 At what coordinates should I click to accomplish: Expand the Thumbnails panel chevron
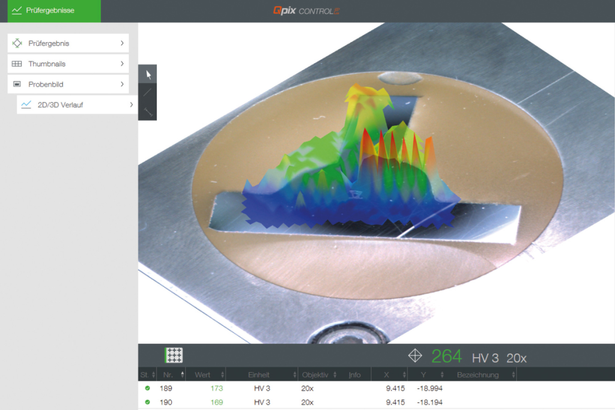(x=121, y=64)
